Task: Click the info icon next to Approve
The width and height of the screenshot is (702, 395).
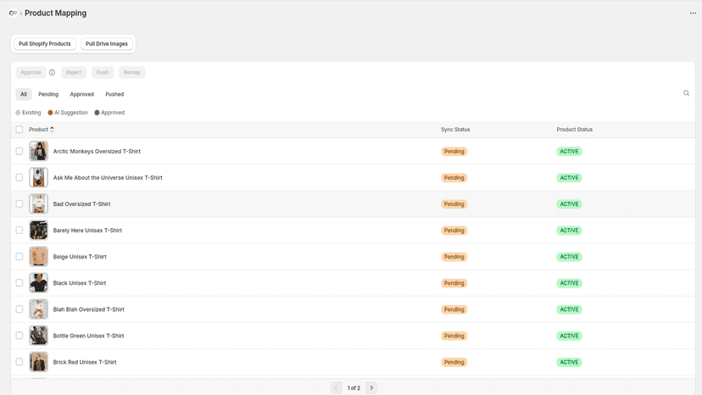Action: click(x=52, y=73)
